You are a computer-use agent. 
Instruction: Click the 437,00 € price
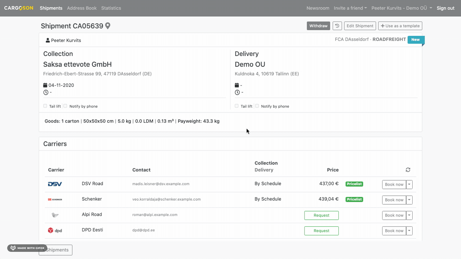[329, 183]
